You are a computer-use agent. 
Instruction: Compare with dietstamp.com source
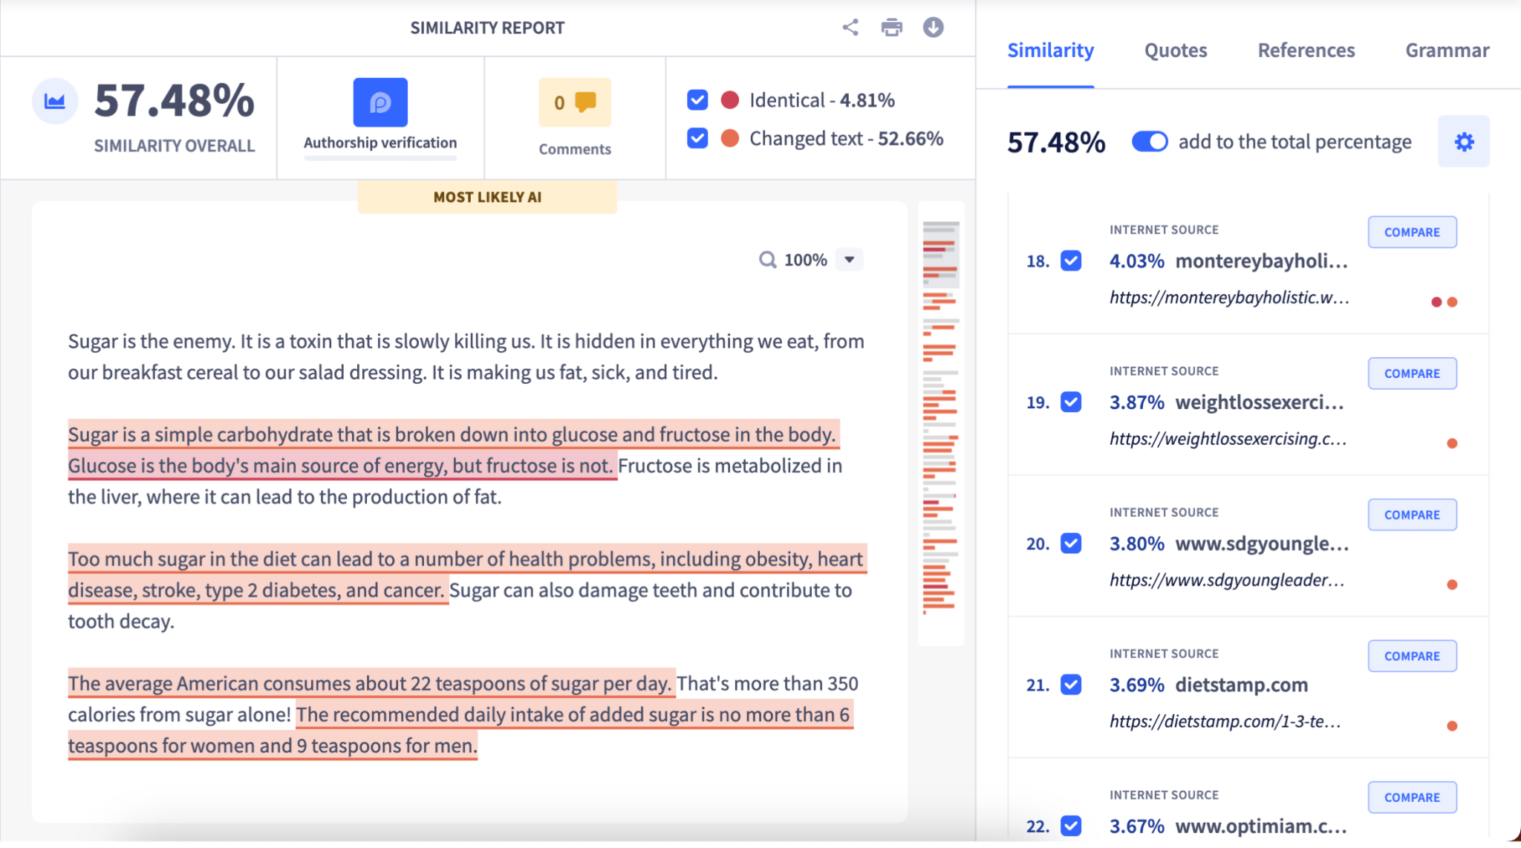point(1412,656)
